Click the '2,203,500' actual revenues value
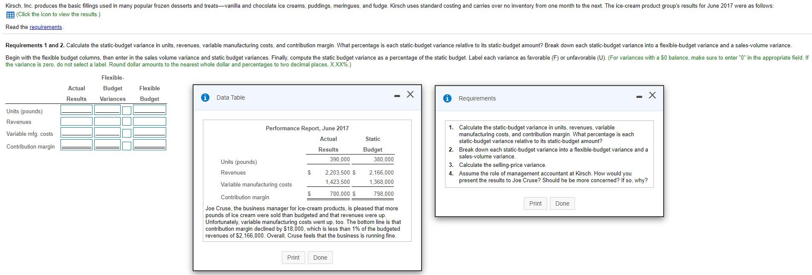 pos(337,172)
